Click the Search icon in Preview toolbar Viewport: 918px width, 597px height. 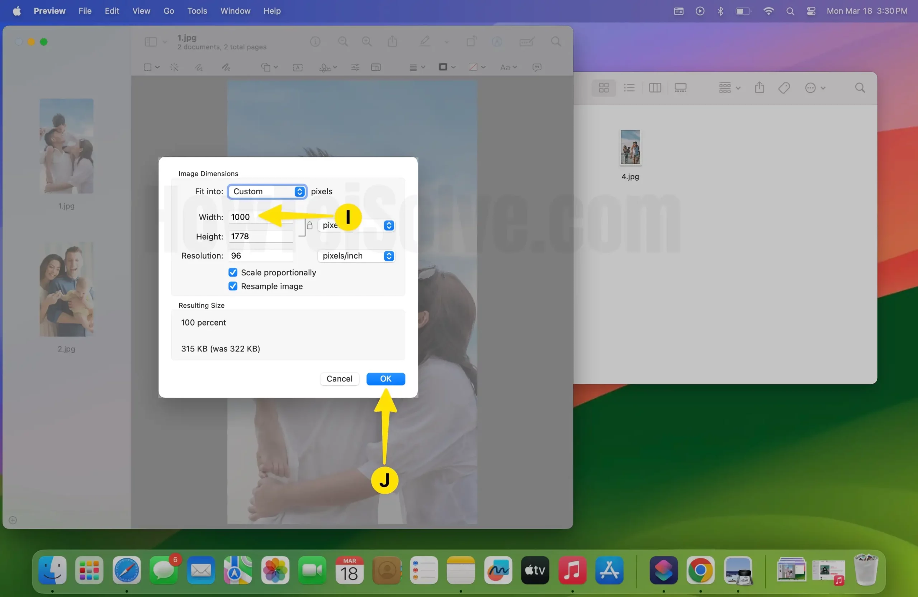pos(556,41)
